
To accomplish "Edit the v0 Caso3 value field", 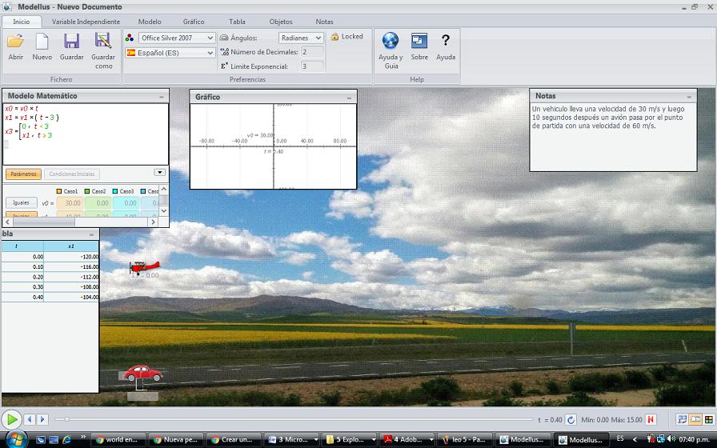I will coord(126,203).
